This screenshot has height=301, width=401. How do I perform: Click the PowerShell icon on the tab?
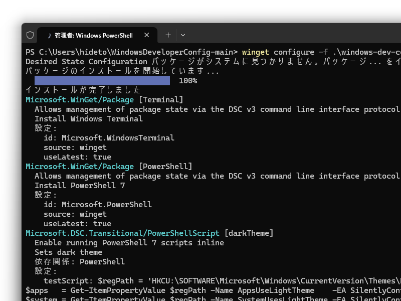(49, 35)
